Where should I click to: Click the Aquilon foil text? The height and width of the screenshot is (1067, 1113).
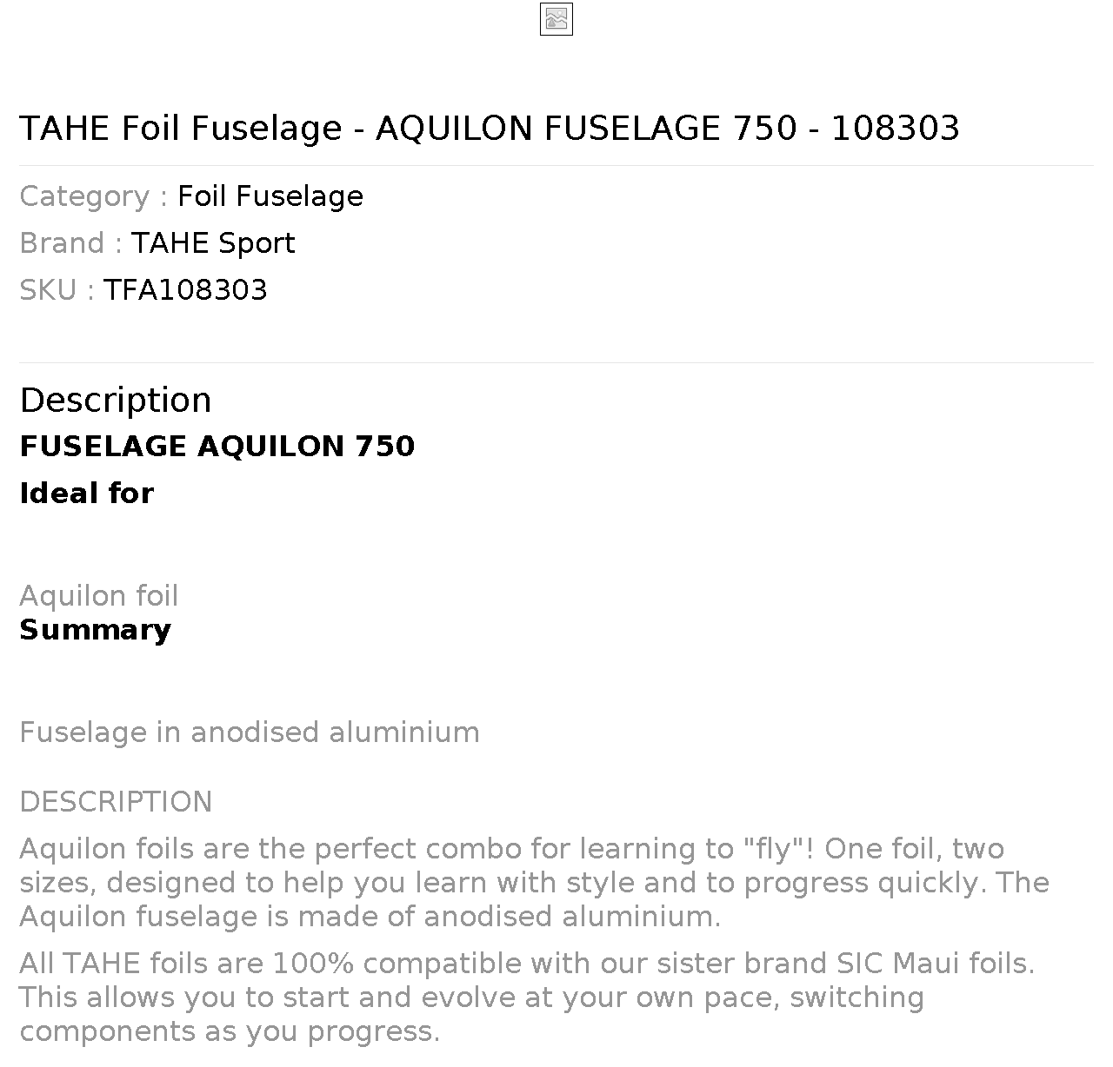[x=99, y=596]
